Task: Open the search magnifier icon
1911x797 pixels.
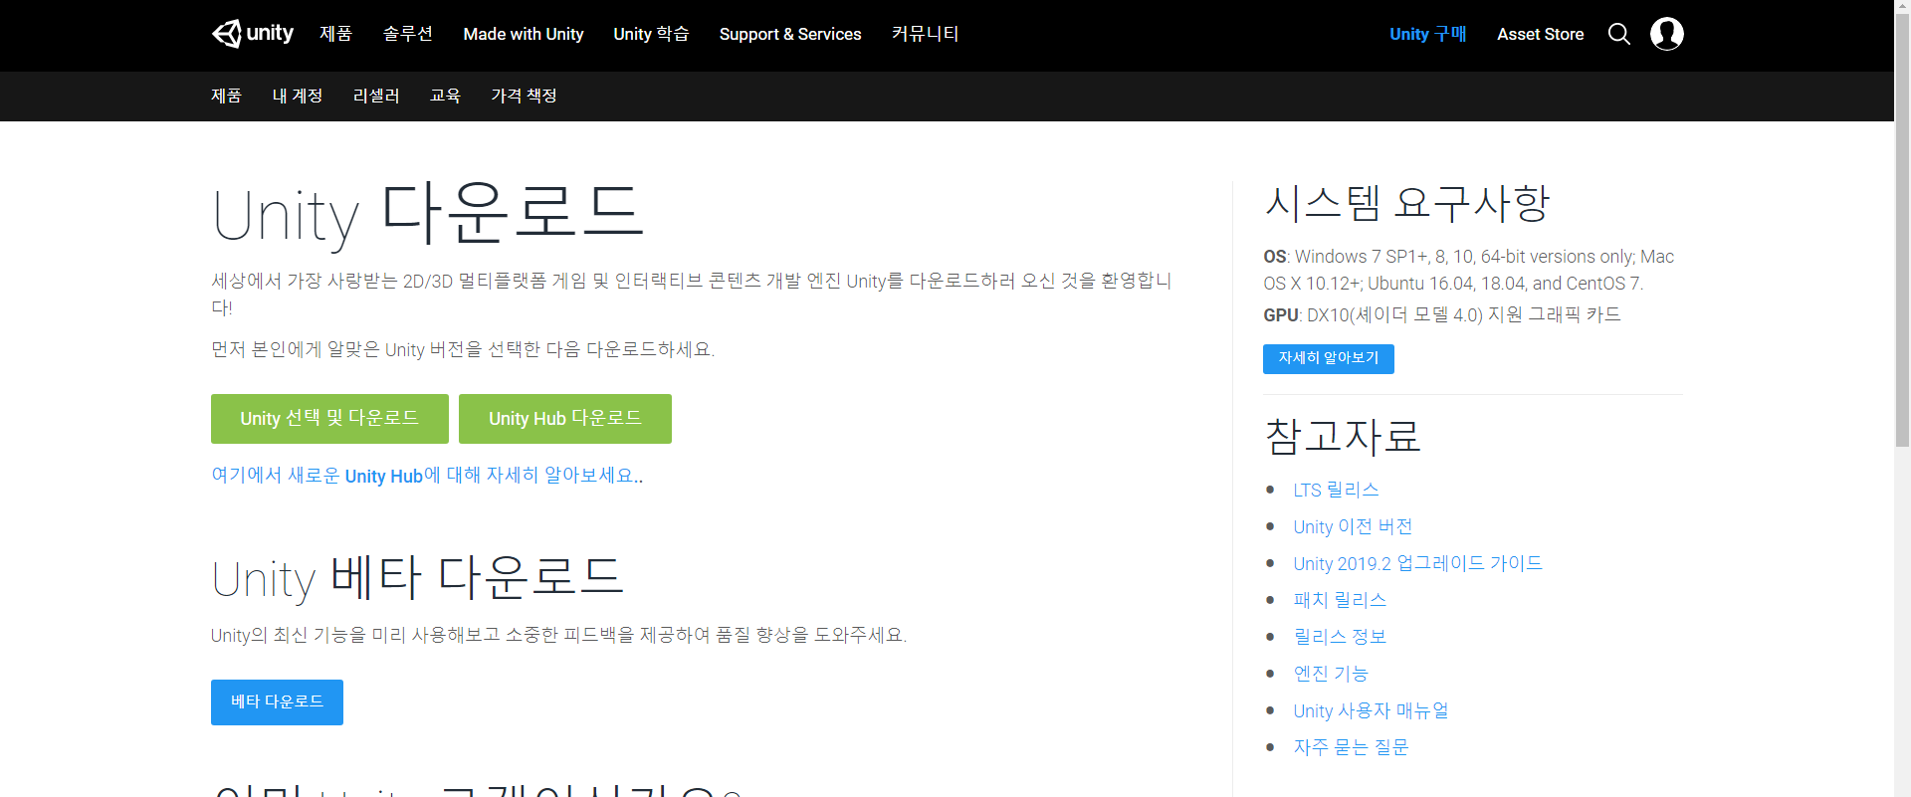Action: coord(1619,34)
